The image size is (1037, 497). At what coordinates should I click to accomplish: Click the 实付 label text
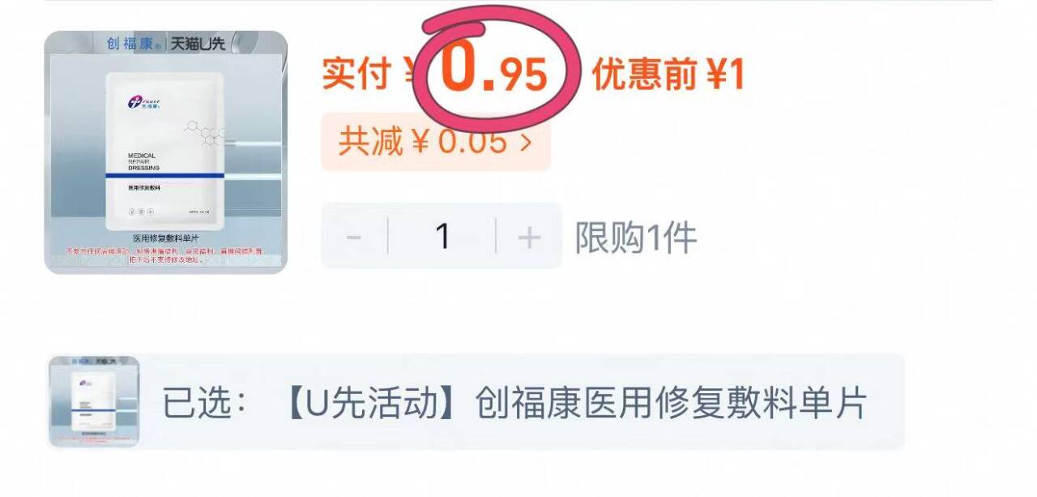356,75
